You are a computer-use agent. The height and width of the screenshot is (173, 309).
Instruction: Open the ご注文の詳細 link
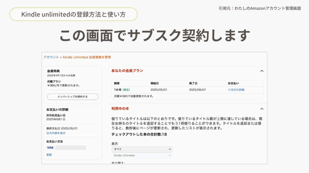pyautogui.click(x=236, y=90)
